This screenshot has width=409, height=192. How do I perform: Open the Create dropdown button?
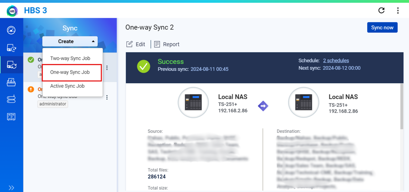[x=70, y=41]
